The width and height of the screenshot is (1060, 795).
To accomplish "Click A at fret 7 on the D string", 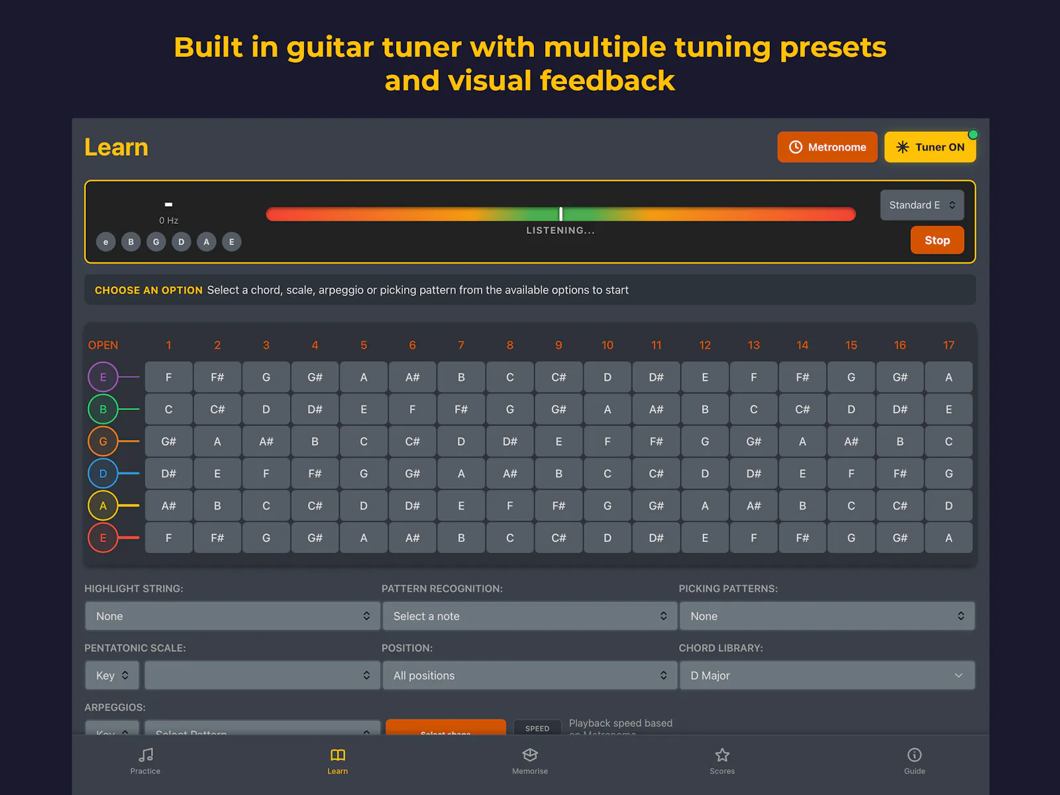I will [461, 474].
